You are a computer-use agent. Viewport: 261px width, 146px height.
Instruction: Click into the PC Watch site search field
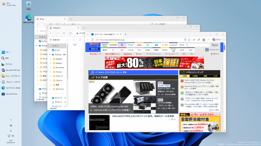tap(199, 45)
